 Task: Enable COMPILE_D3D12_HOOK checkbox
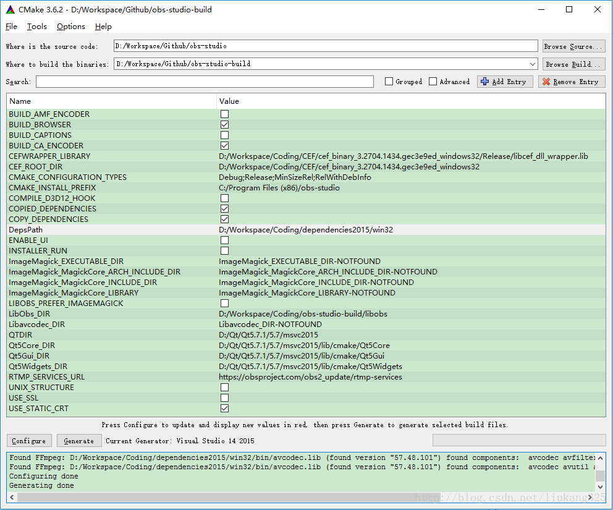tap(224, 198)
